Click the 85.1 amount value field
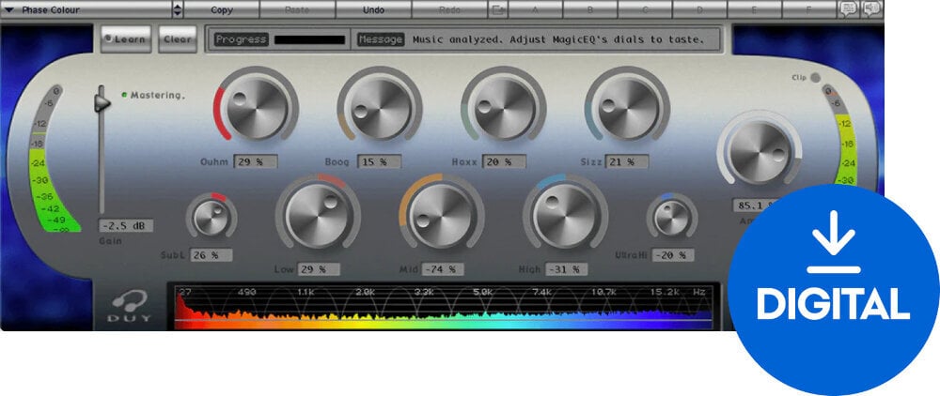Viewport: 940px width, 396px height. (754, 206)
